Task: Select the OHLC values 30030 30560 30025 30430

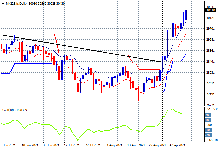Action: 47,4
